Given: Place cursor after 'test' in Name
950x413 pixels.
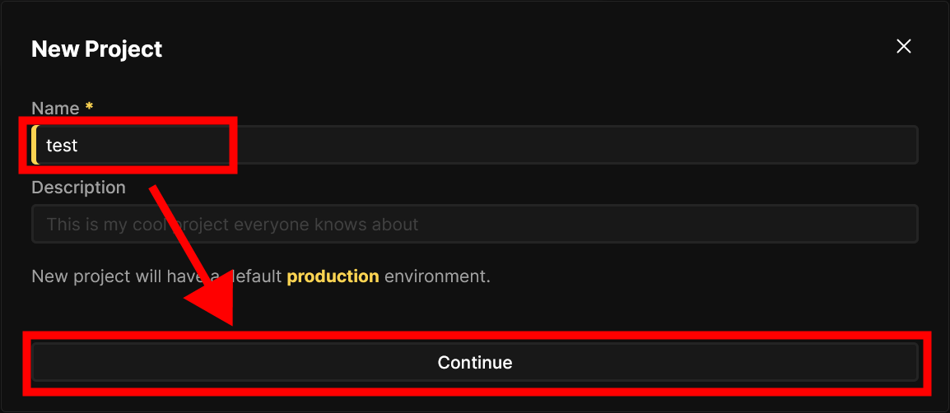Looking at the screenshot, I should (80, 146).
